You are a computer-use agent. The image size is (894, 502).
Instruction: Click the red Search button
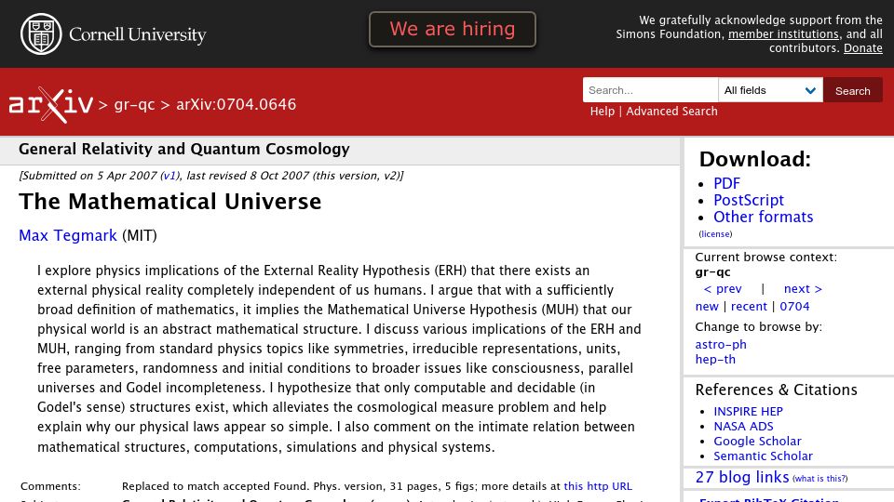pyautogui.click(x=852, y=90)
